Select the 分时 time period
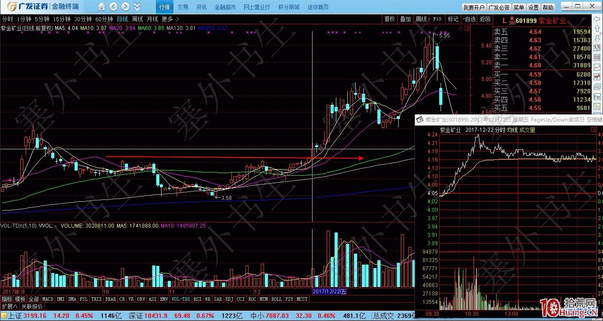This screenshot has height=321, width=603. coord(8,19)
